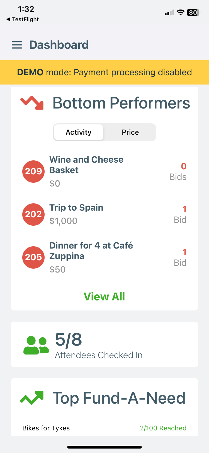Switch to the Activity segment

(79, 132)
